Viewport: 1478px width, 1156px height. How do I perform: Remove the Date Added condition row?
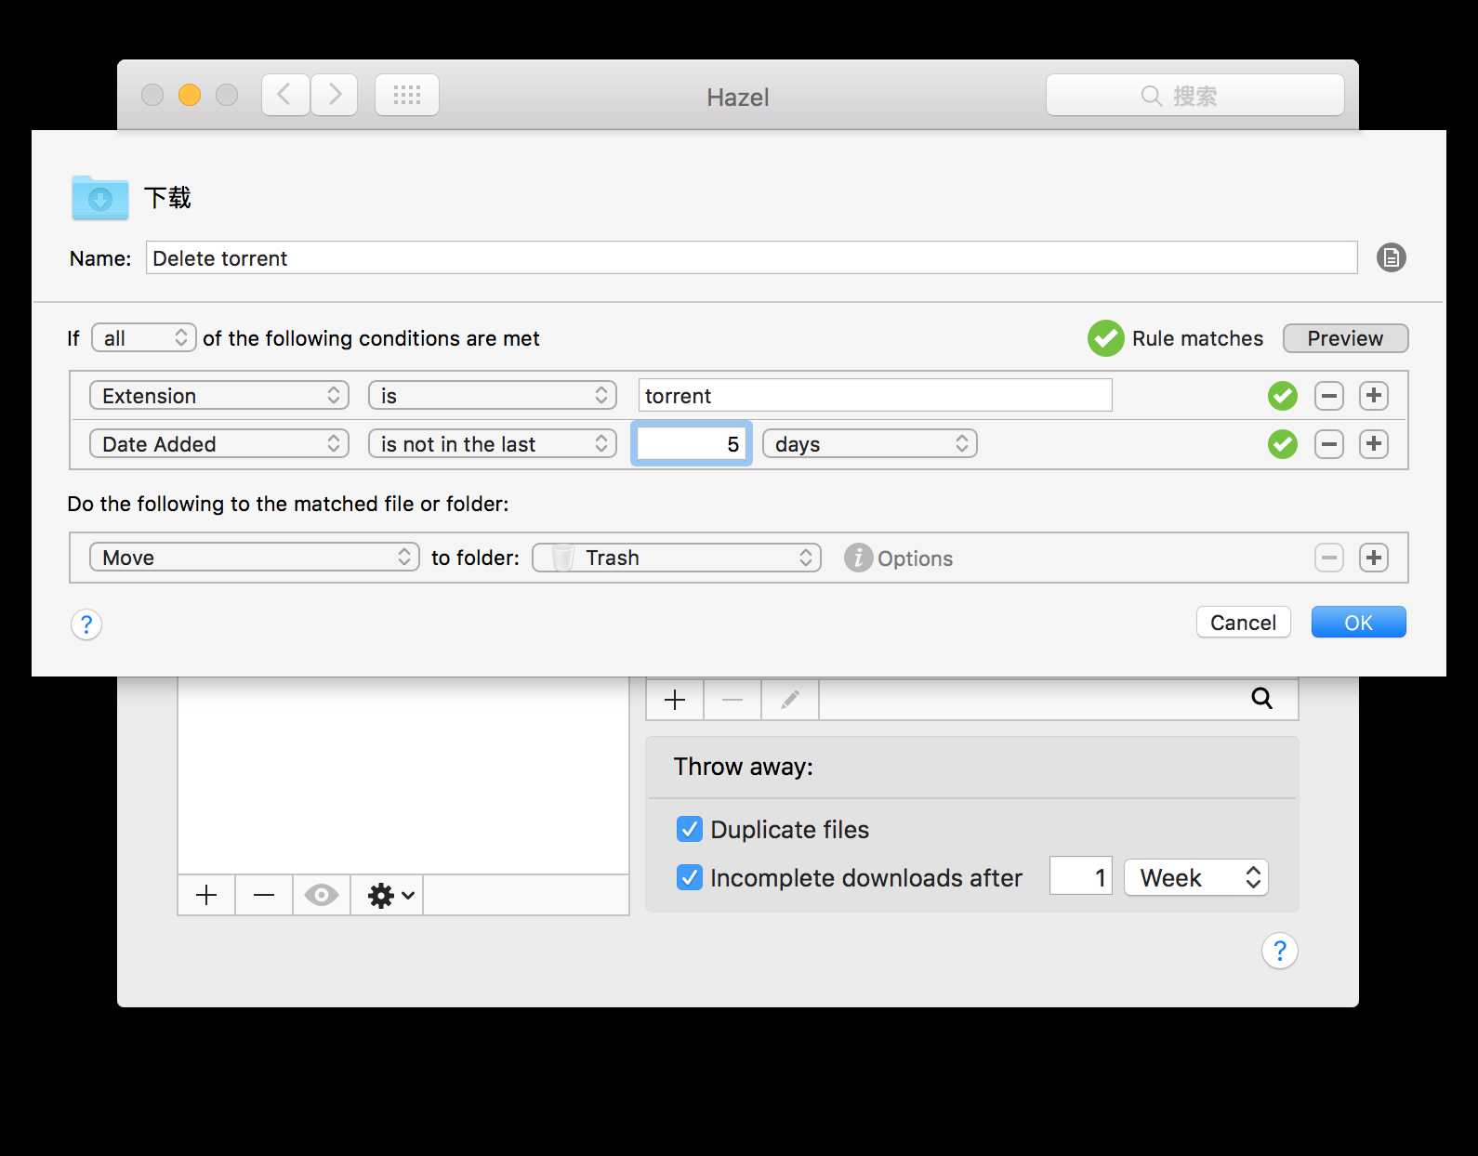point(1329,444)
